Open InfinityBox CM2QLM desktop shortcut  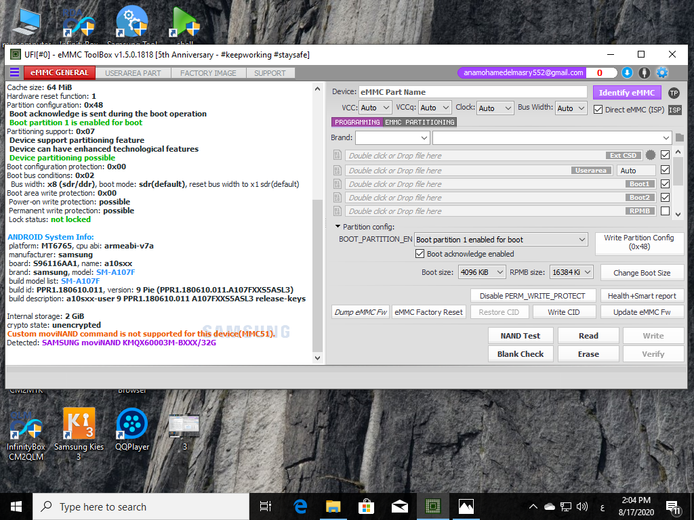click(x=26, y=434)
